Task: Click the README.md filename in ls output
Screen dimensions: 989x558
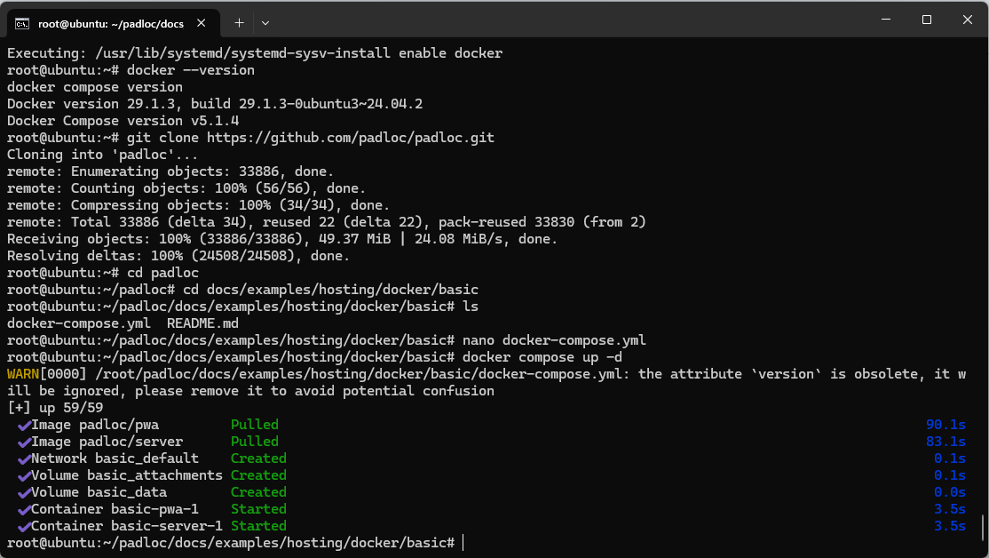Action: coord(202,323)
